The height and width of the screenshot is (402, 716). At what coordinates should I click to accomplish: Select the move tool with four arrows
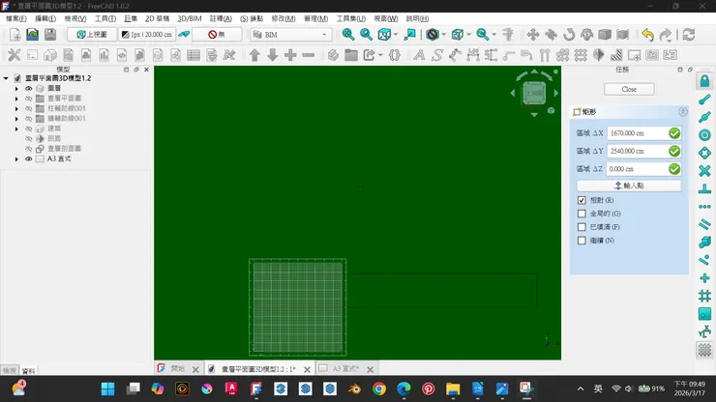pos(532,34)
